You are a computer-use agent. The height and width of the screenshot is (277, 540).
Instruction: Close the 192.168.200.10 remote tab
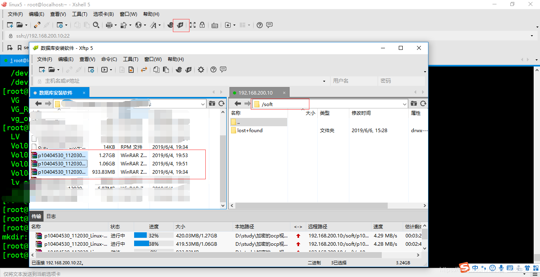[x=284, y=93]
